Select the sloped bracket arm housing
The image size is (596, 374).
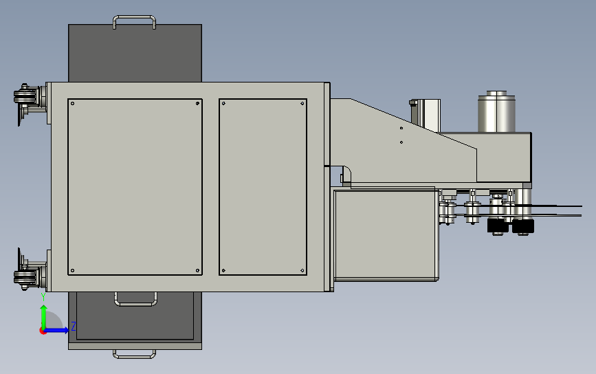pyautogui.click(x=404, y=142)
